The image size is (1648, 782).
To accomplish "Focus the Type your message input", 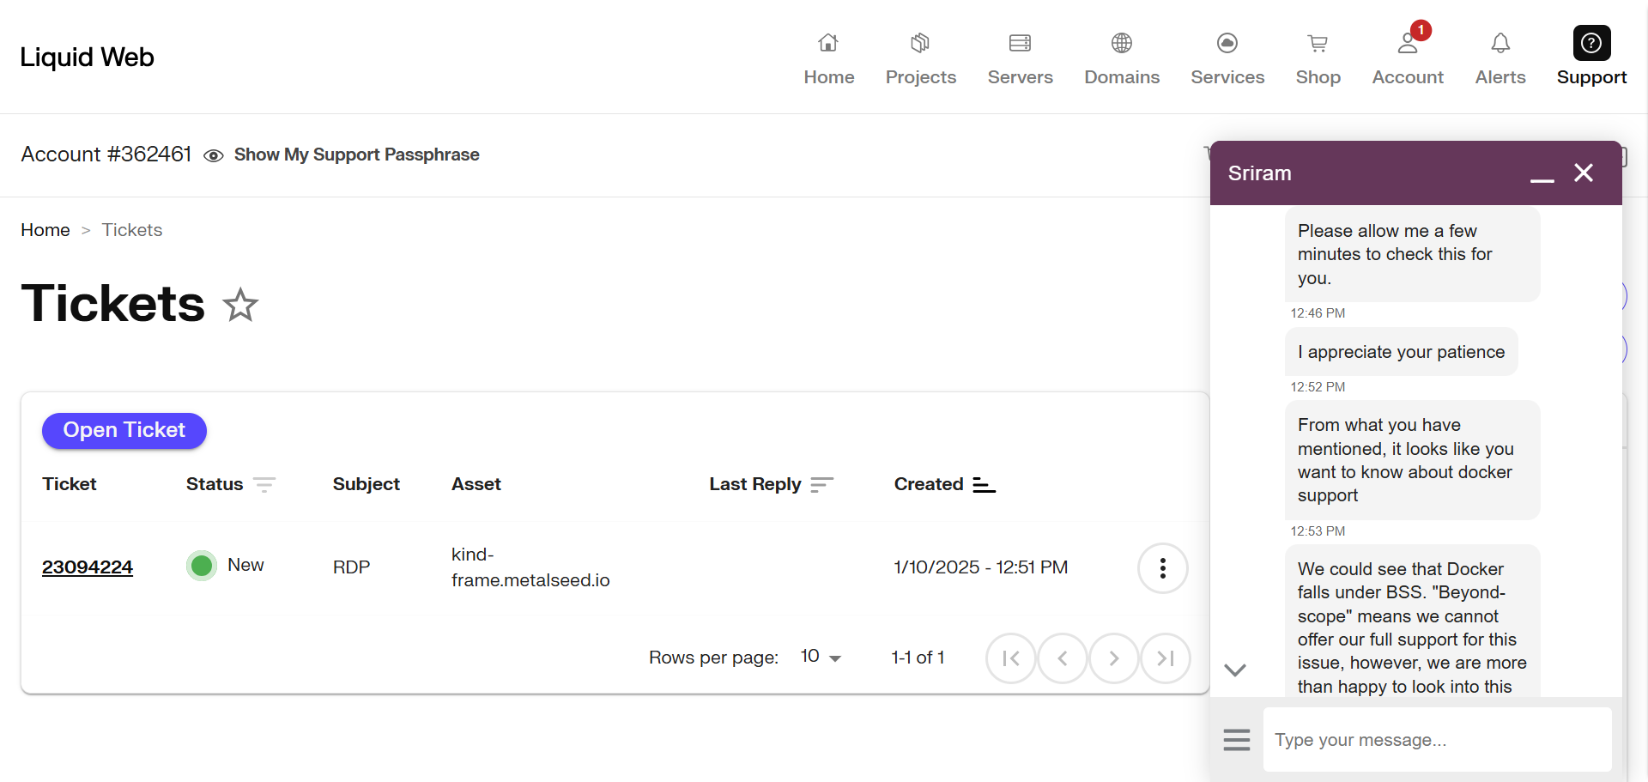I will [1438, 739].
